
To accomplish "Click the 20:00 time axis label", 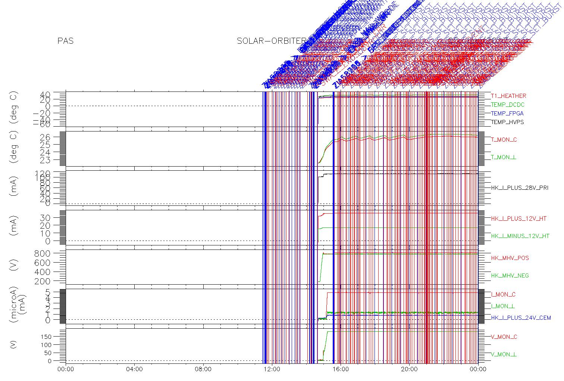I will [x=409, y=369].
